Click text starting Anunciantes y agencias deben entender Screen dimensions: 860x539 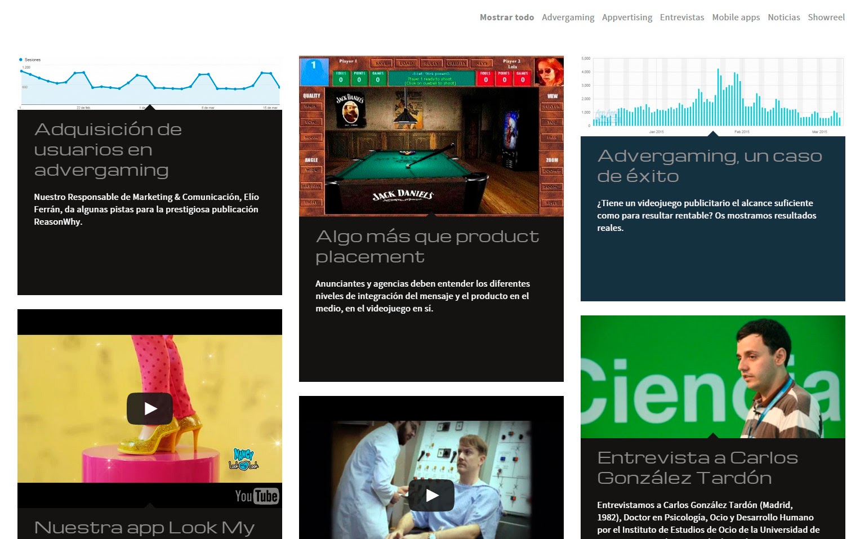[422, 296]
